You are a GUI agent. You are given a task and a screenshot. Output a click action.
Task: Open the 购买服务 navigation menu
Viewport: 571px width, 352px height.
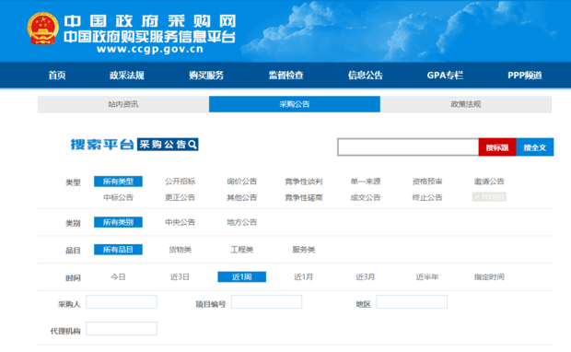(x=206, y=76)
